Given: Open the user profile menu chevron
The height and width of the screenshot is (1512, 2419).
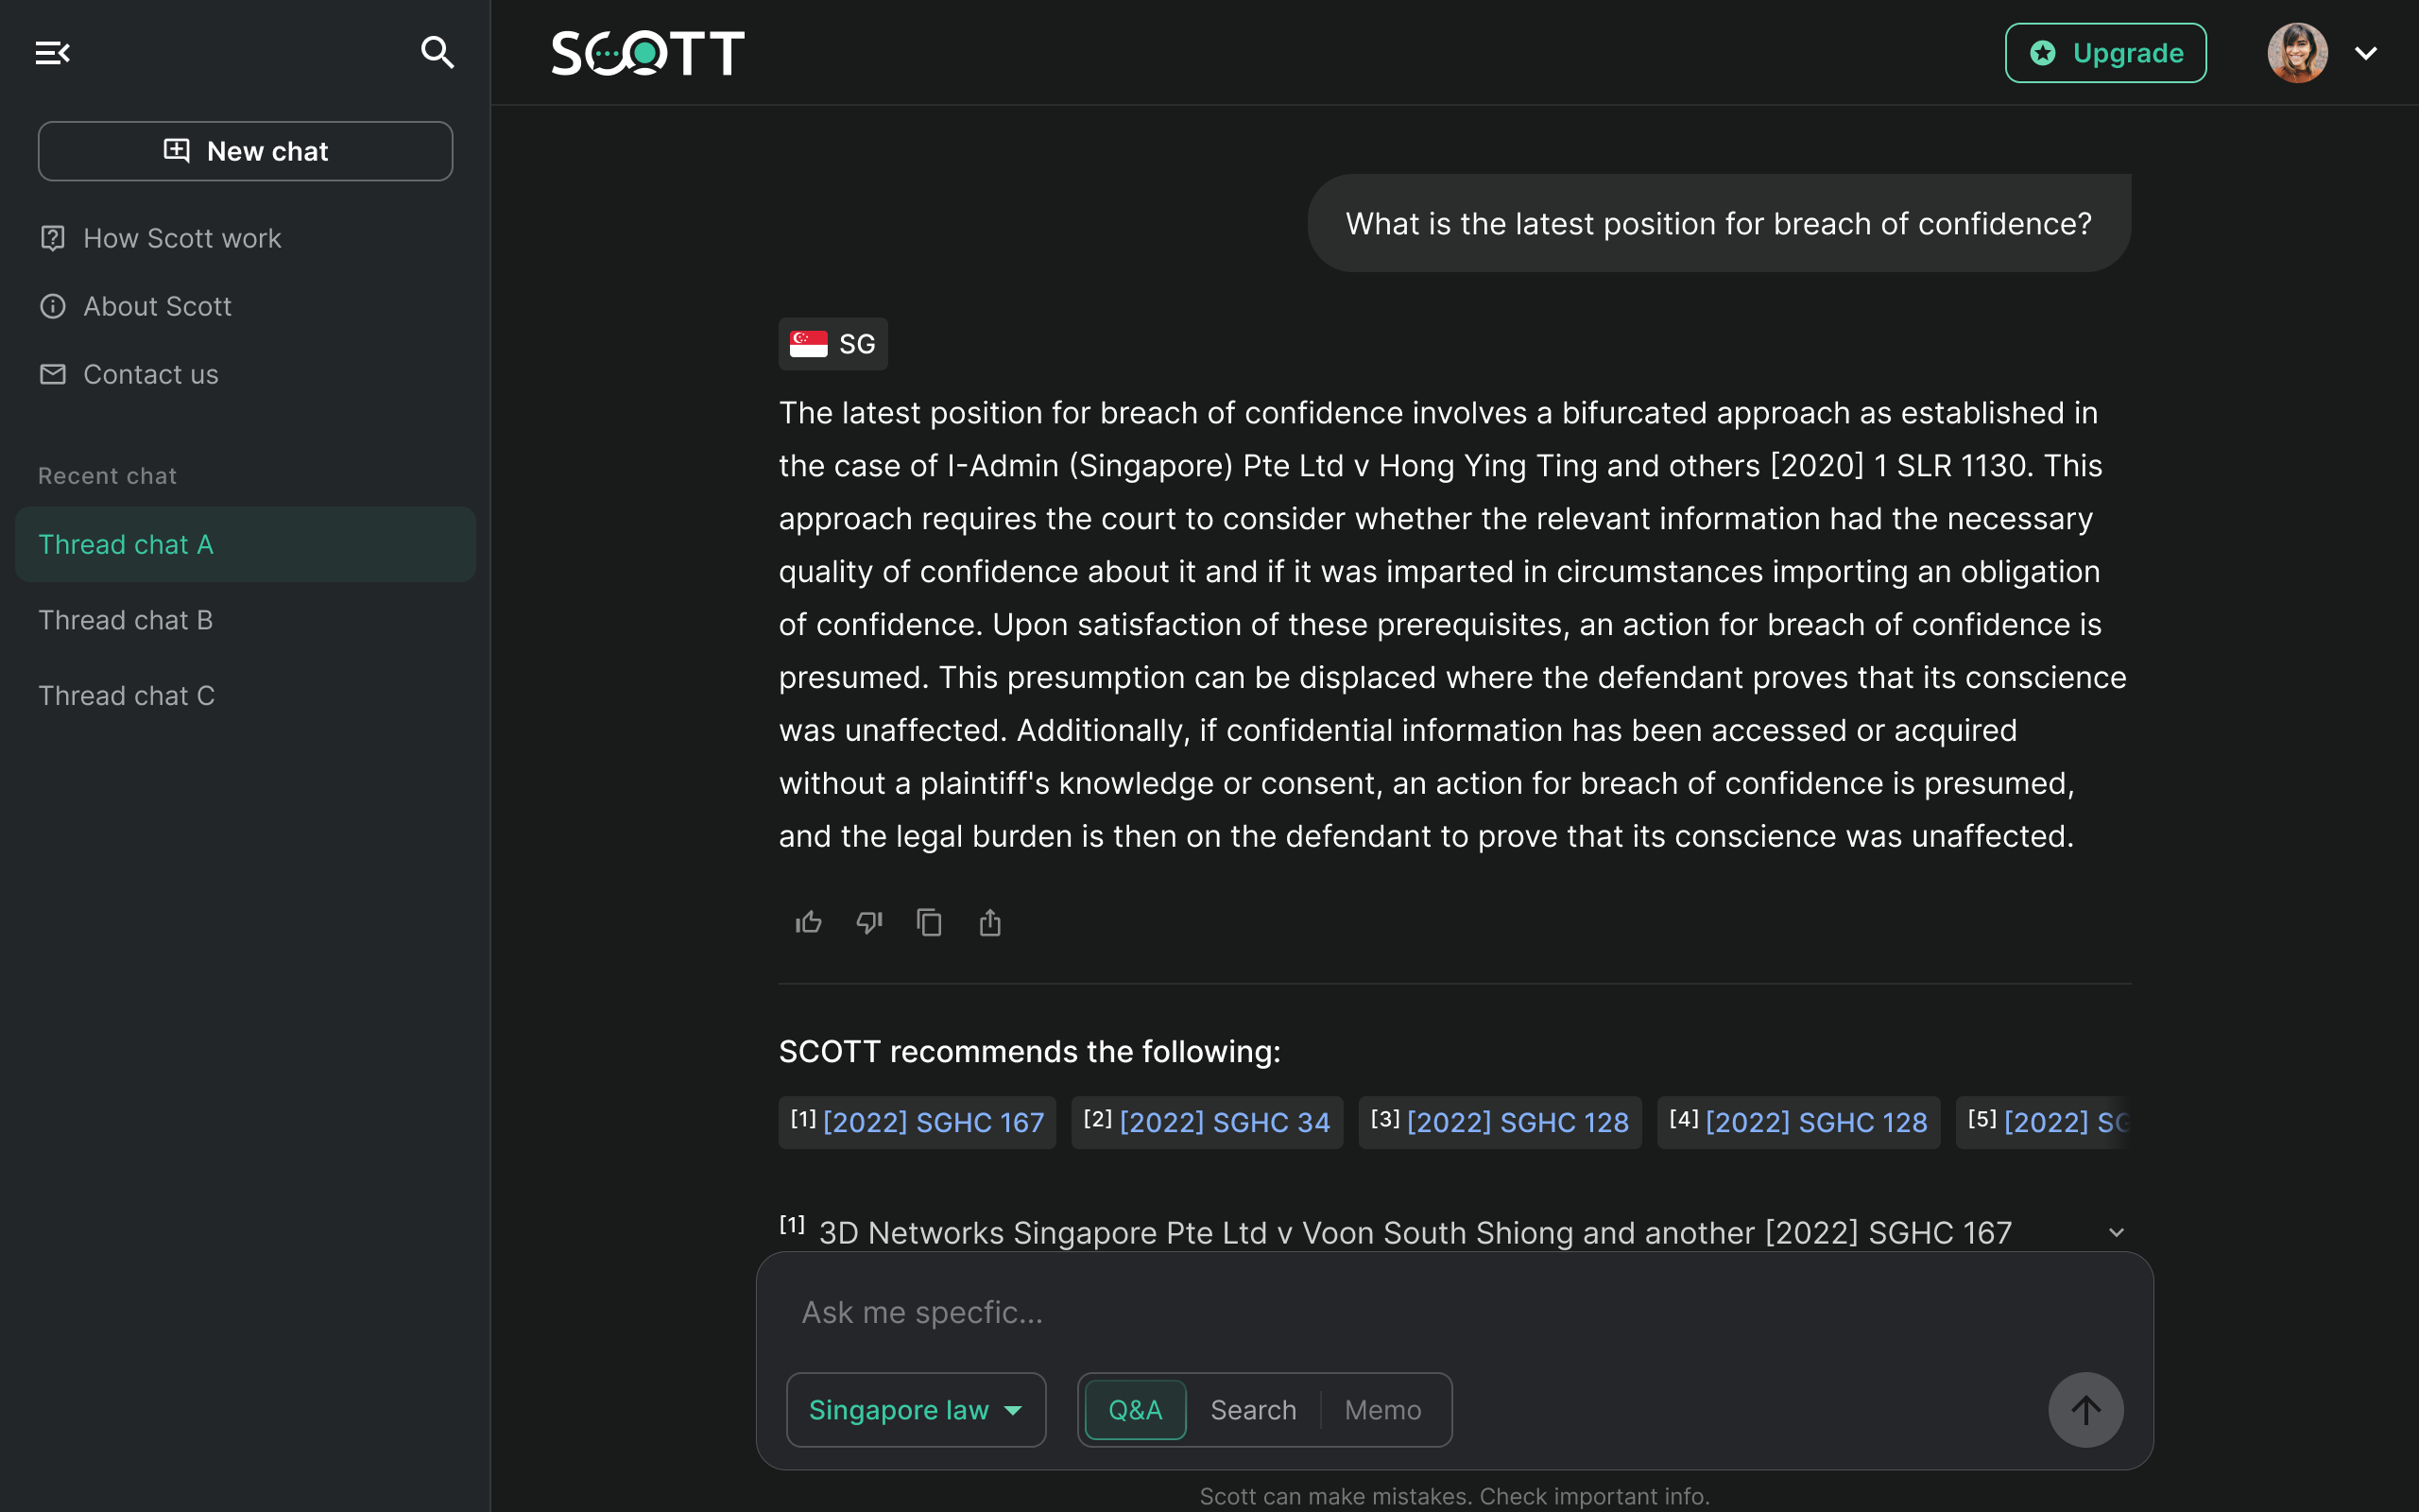Looking at the screenshot, I should [x=2366, y=53].
